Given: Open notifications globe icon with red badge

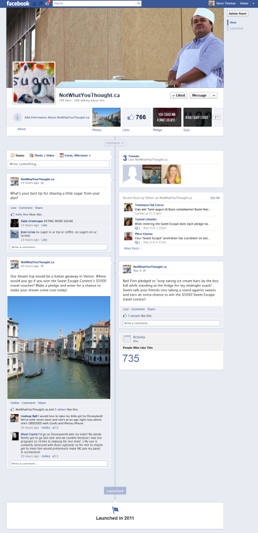Looking at the screenshot, I should [x=47, y=4].
